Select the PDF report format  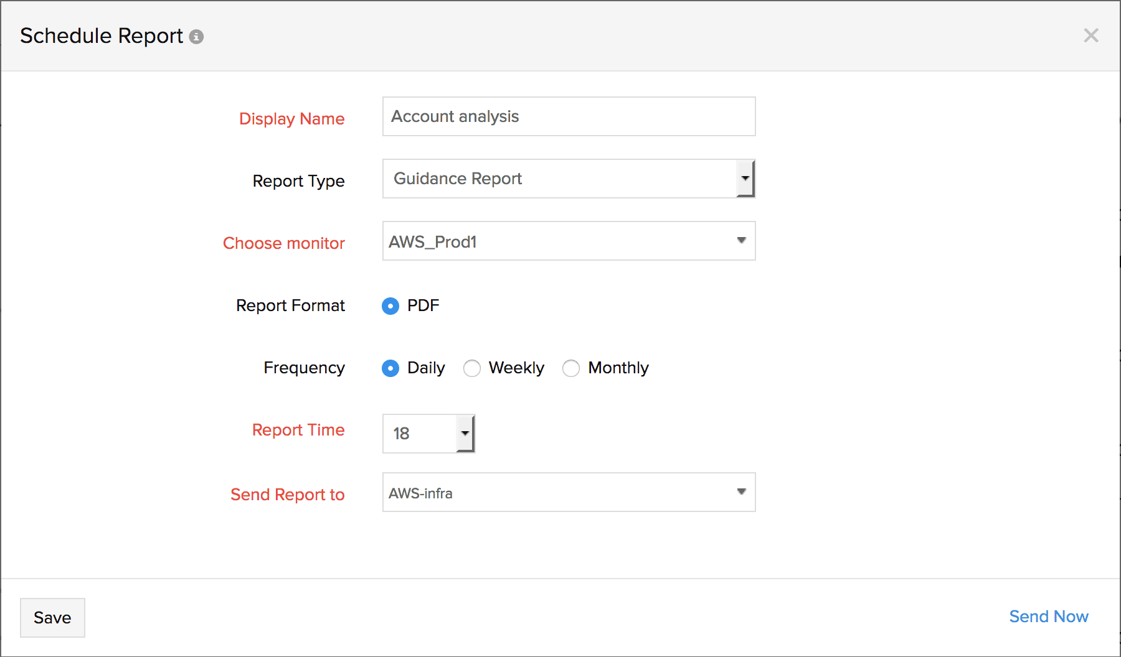point(390,306)
